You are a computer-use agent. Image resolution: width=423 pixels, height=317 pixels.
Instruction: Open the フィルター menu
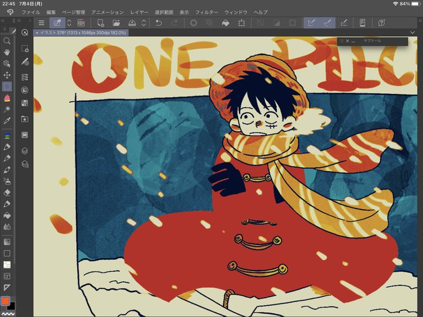click(x=207, y=12)
